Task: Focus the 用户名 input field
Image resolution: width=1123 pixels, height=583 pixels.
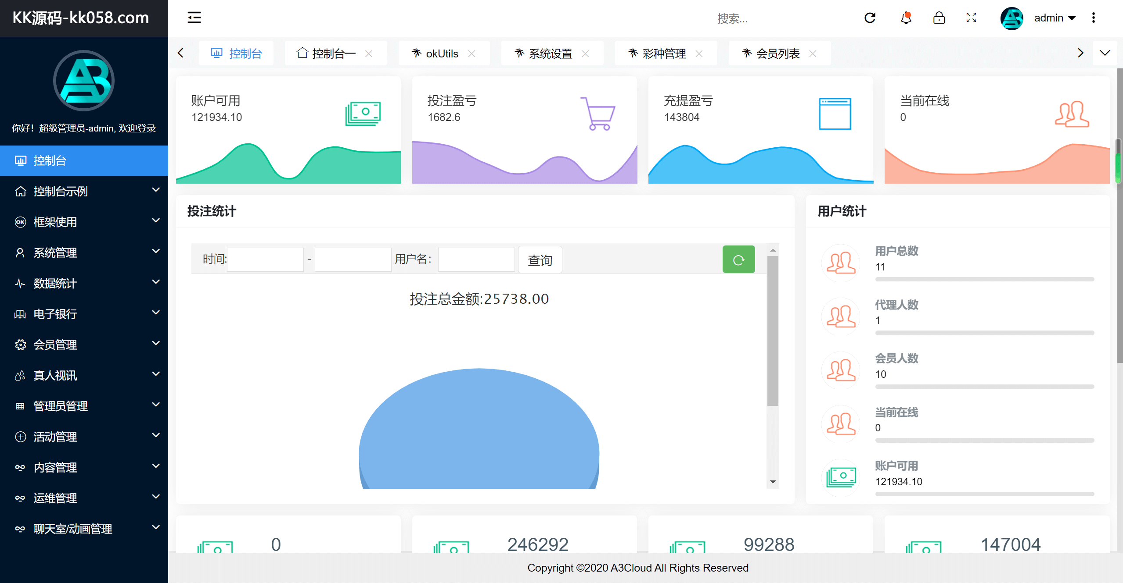Action: pyautogui.click(x=476, y=260)
